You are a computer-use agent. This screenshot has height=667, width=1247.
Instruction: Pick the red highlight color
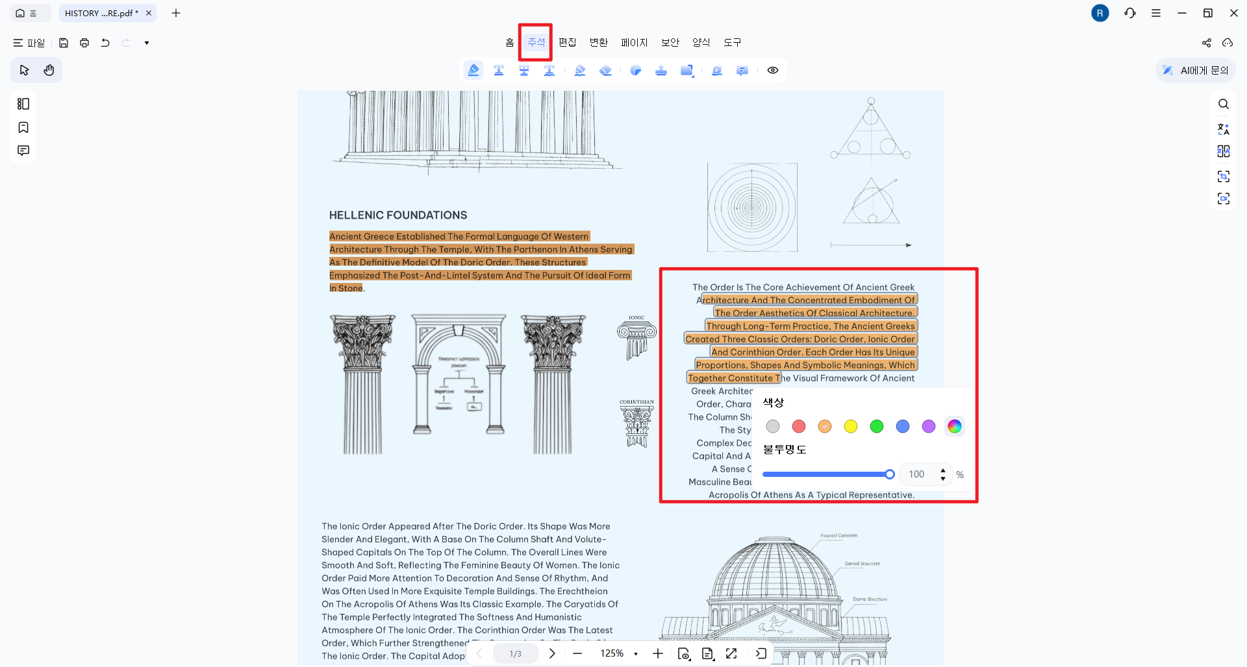799,426
